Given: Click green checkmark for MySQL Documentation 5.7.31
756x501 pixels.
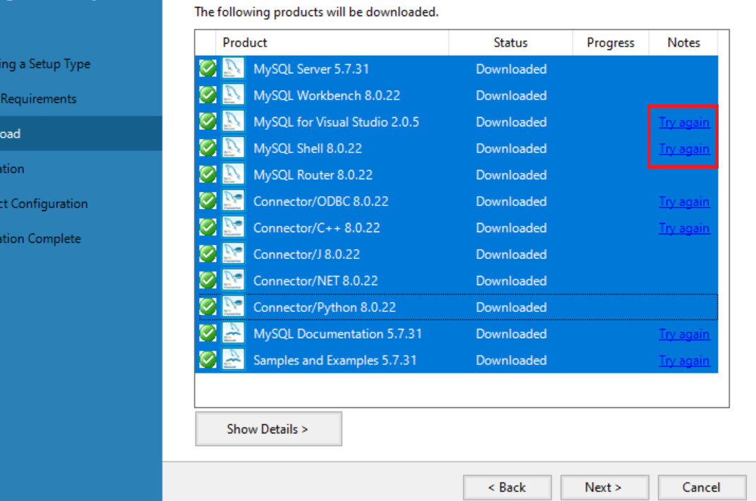Looking at the screenshot, I should (208, 334).
